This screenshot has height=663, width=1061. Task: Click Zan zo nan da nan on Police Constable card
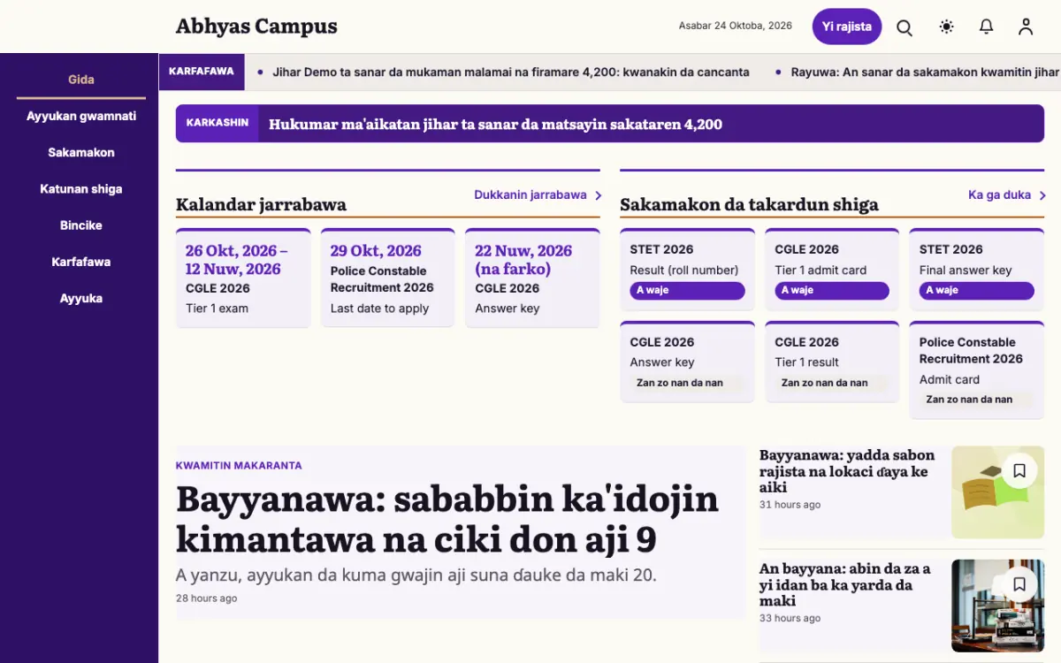point(976,400)
